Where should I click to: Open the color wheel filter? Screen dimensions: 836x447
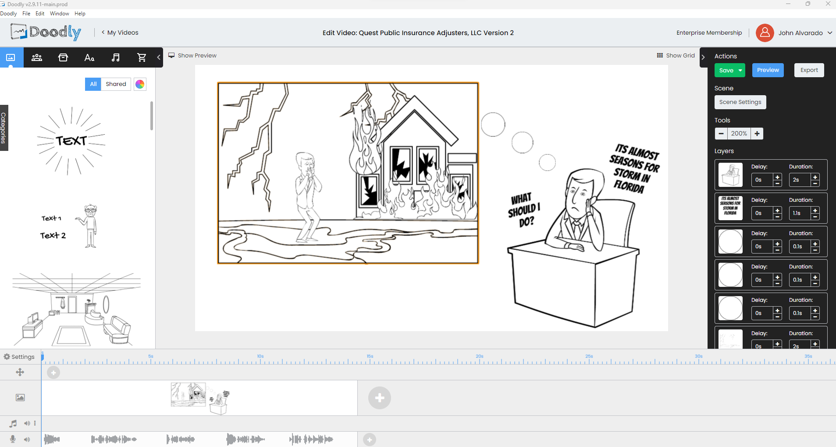point(140,84)
